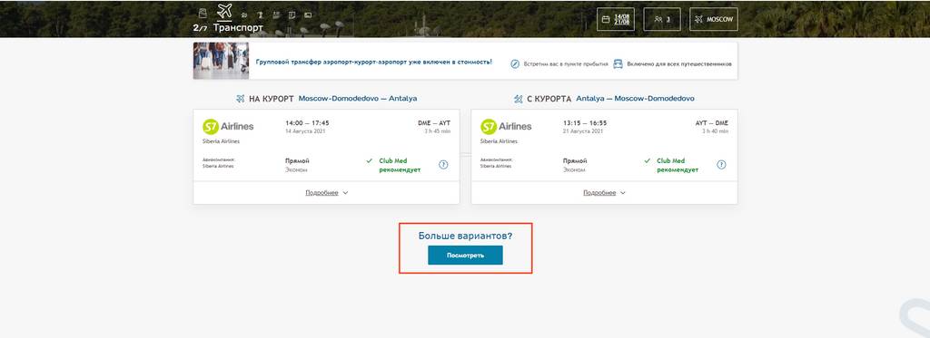The height and width of the screenshot is (338, 930).
Task: Click the bed icon next to 'Включено для всех'
Action: 618,63
